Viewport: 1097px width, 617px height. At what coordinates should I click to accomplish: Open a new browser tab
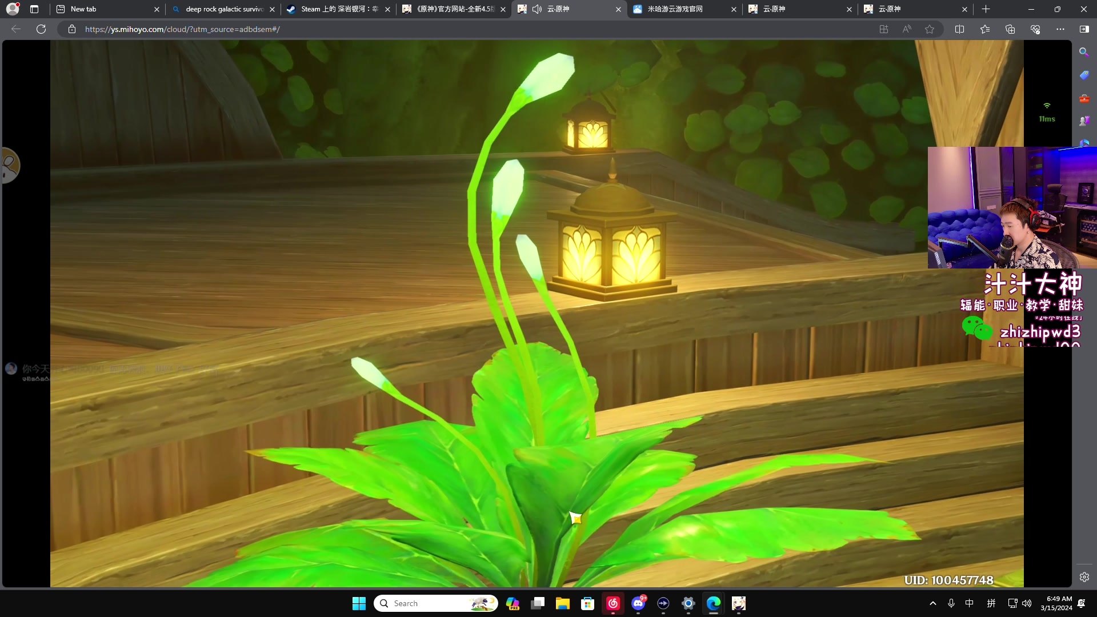(x=986, y=9)
